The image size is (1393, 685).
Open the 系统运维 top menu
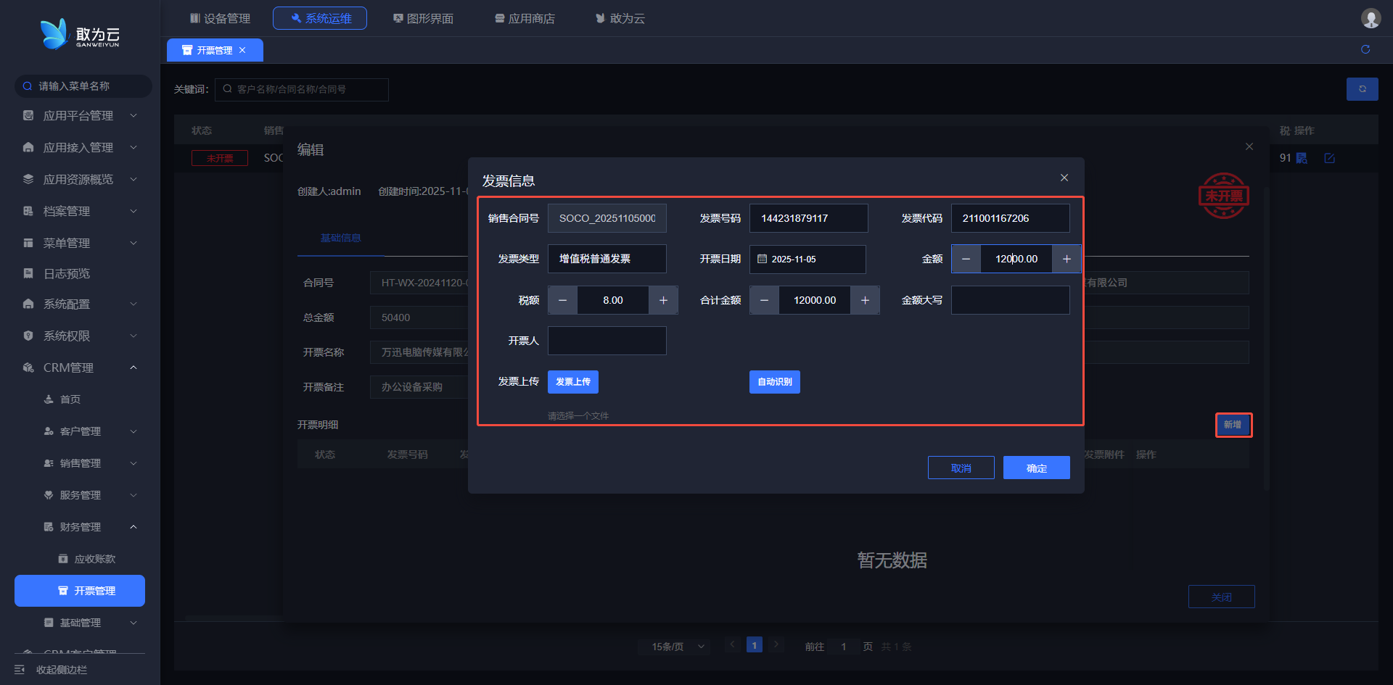coord(320,18)
